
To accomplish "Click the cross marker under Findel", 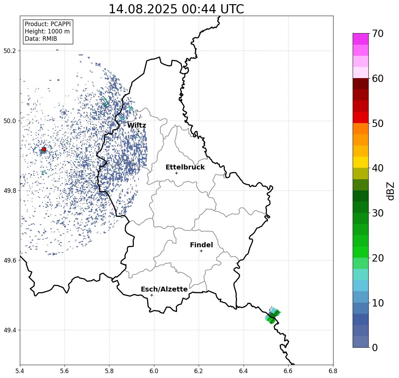I will [x=201, y=251].
